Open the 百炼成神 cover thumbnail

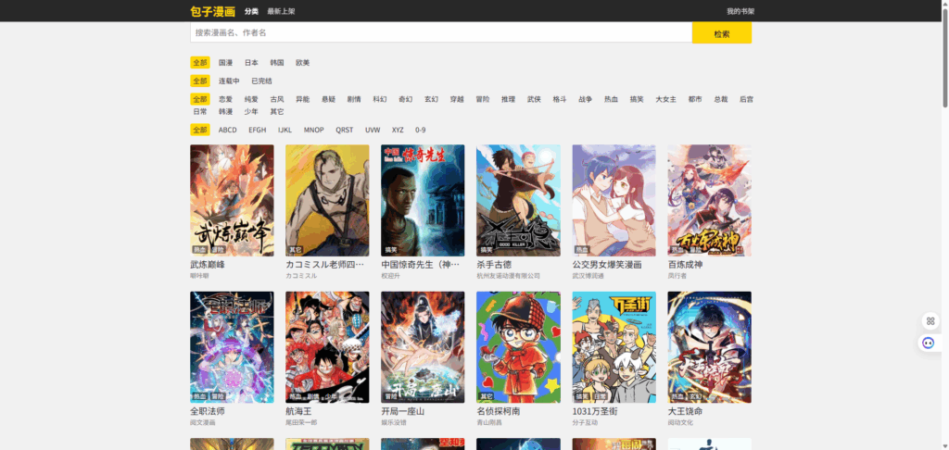(x=709, y=200)
